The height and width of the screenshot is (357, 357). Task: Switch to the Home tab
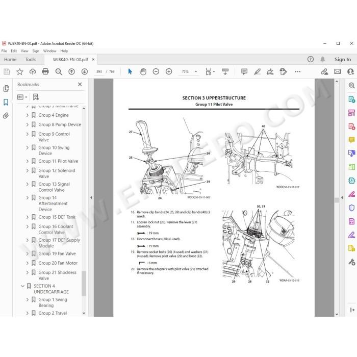pyautogui.click(x=10, y=60)
